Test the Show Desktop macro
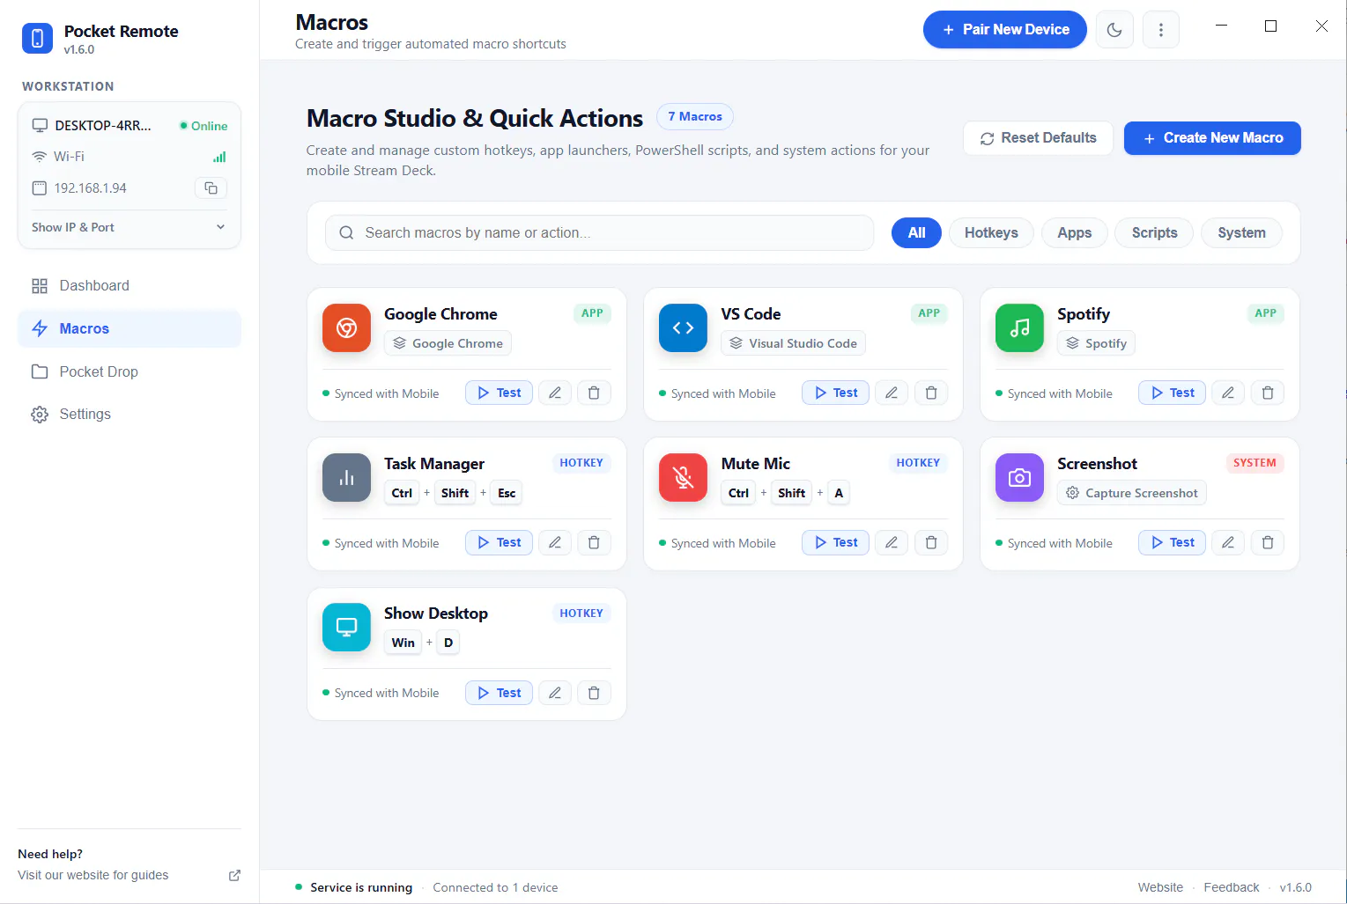Viewport: 1347px width, 904px height. (499, 693)
